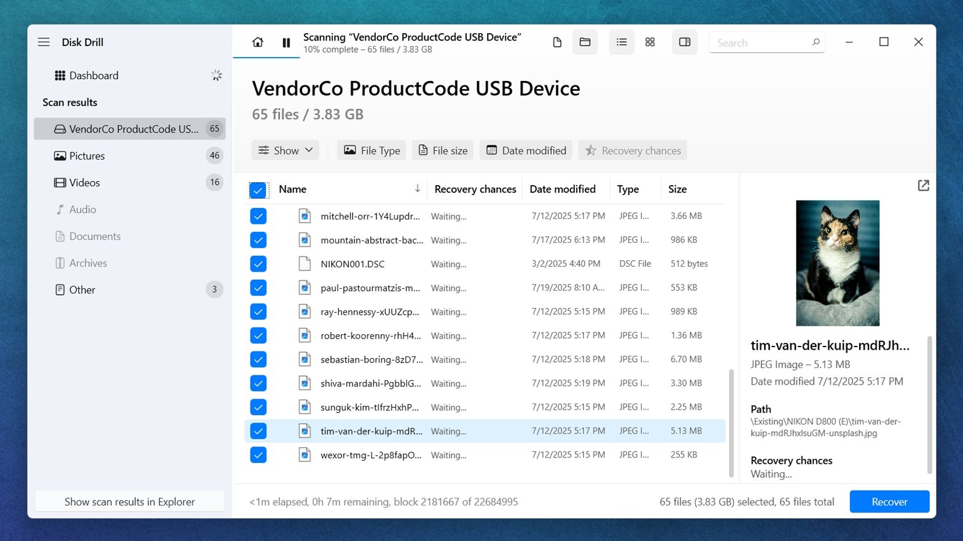Focus the Search input field
963x541 pixels.
[766, 42]
